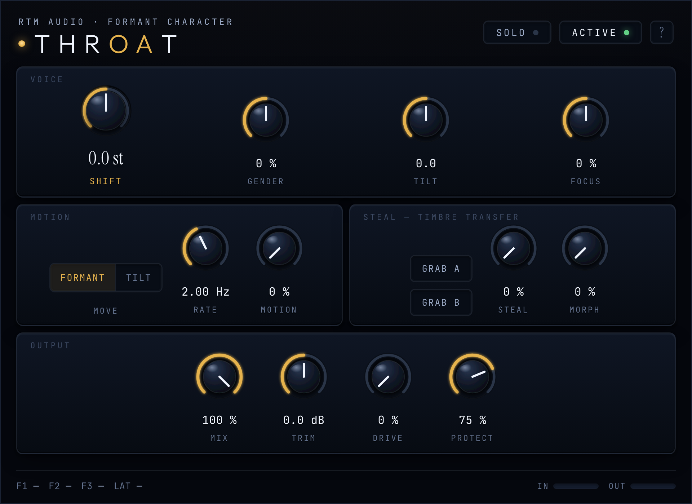
Task: Click the FOCUS 0 % value
Action: 586,163
